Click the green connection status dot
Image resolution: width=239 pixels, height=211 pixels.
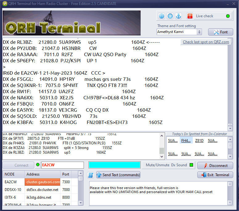[38, 165]
